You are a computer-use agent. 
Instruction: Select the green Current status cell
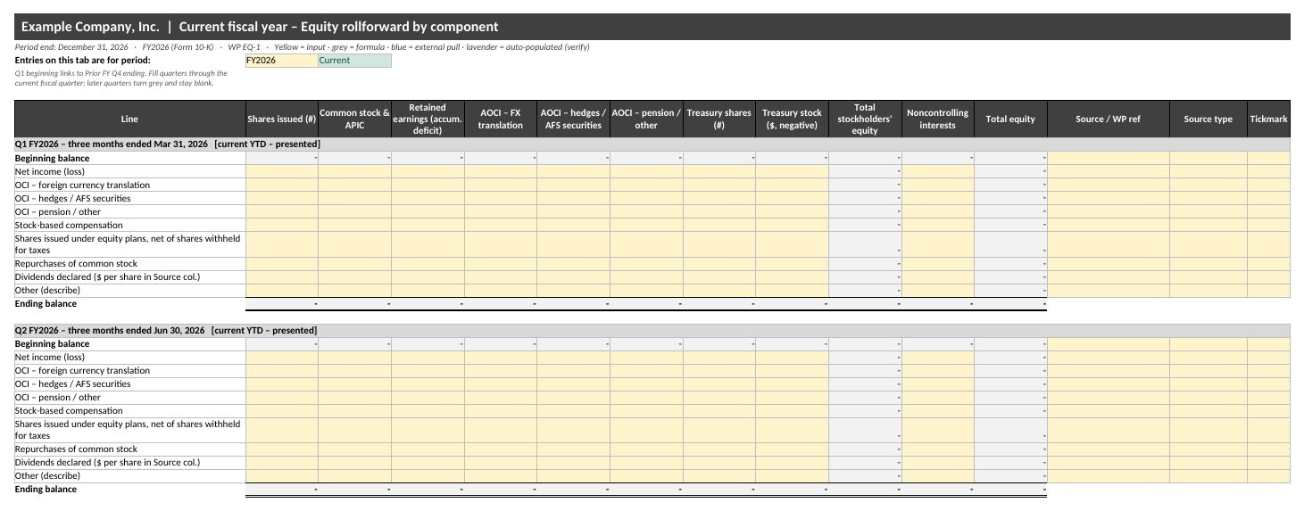[354, 61]
